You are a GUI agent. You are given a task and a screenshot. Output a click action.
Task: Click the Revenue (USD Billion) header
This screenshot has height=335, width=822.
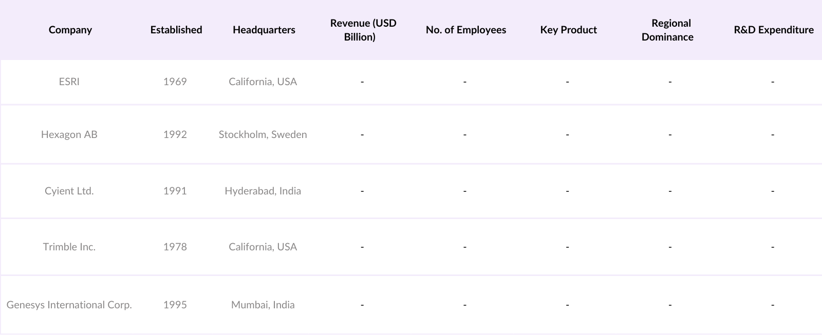click(x=363, y=30)
